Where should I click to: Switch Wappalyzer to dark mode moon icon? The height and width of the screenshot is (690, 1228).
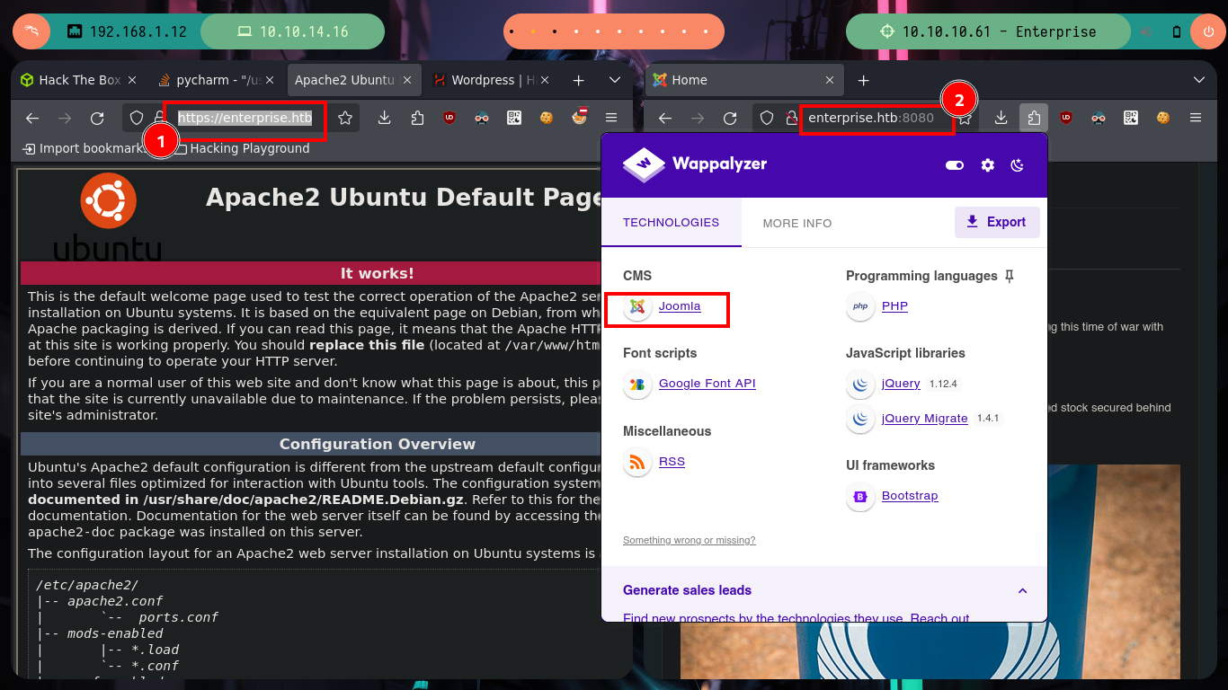[x=1018, y=165]
